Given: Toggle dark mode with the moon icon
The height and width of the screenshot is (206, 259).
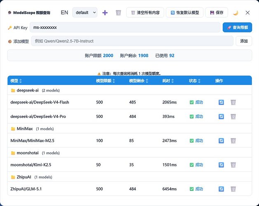Looking at the screenshot, I should [236, 13].
